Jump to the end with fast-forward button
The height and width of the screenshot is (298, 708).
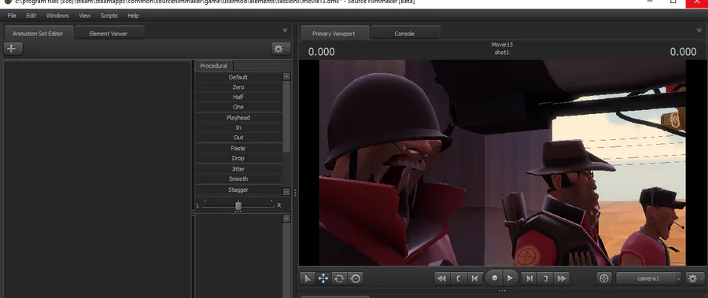562,278
